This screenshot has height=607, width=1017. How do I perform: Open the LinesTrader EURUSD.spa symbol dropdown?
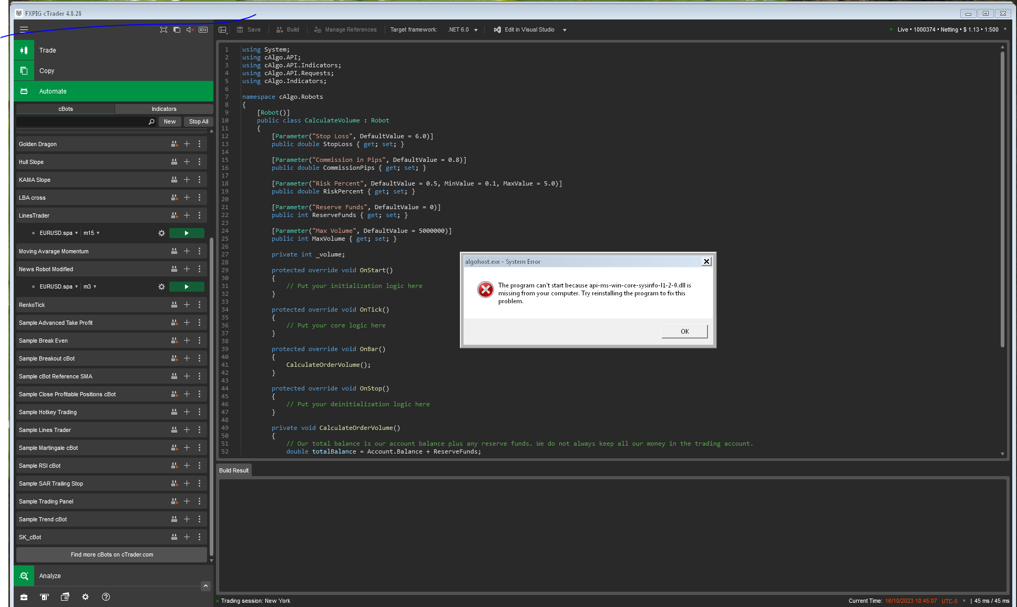click(59, 233)
